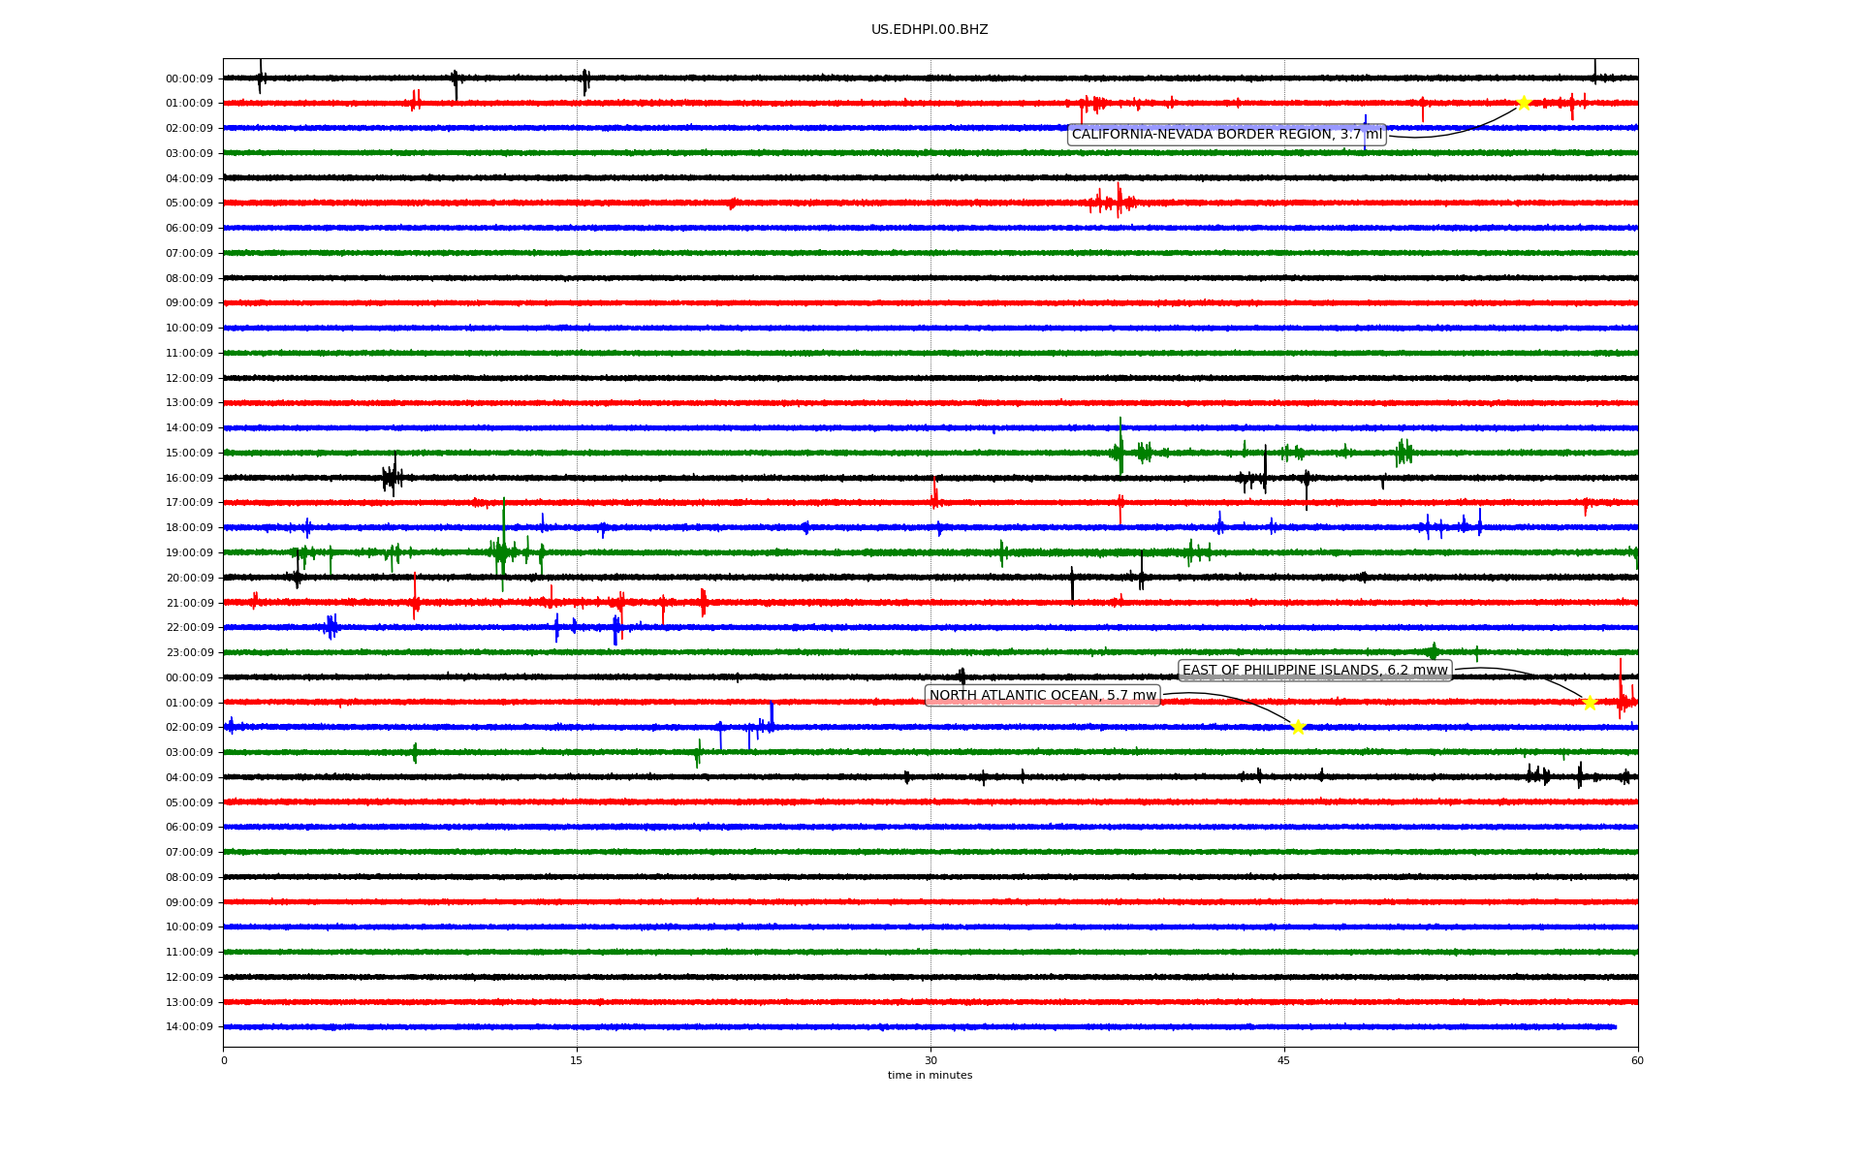Click the x-axis tick label 0
Image resolution: width=1861 pixels, height=1163 pixels.
tap(224, 1061)
